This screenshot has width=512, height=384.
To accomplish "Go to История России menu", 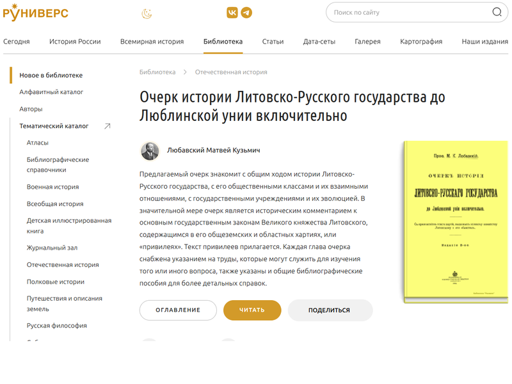I will 75,42.
